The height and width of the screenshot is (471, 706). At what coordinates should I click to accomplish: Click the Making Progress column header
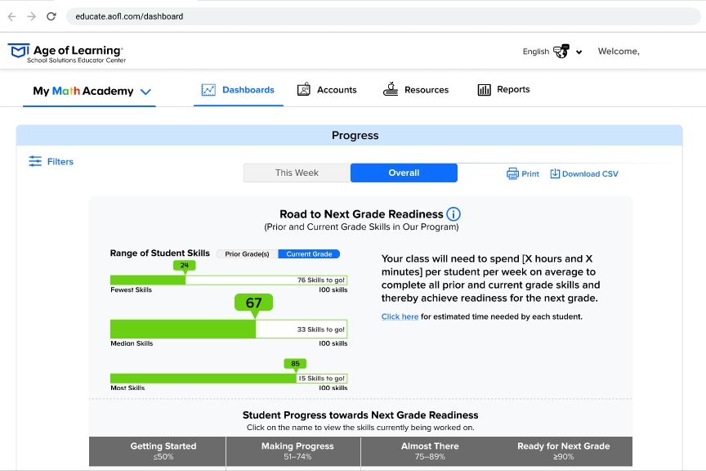pyautogui.click(x=293, y=451)
